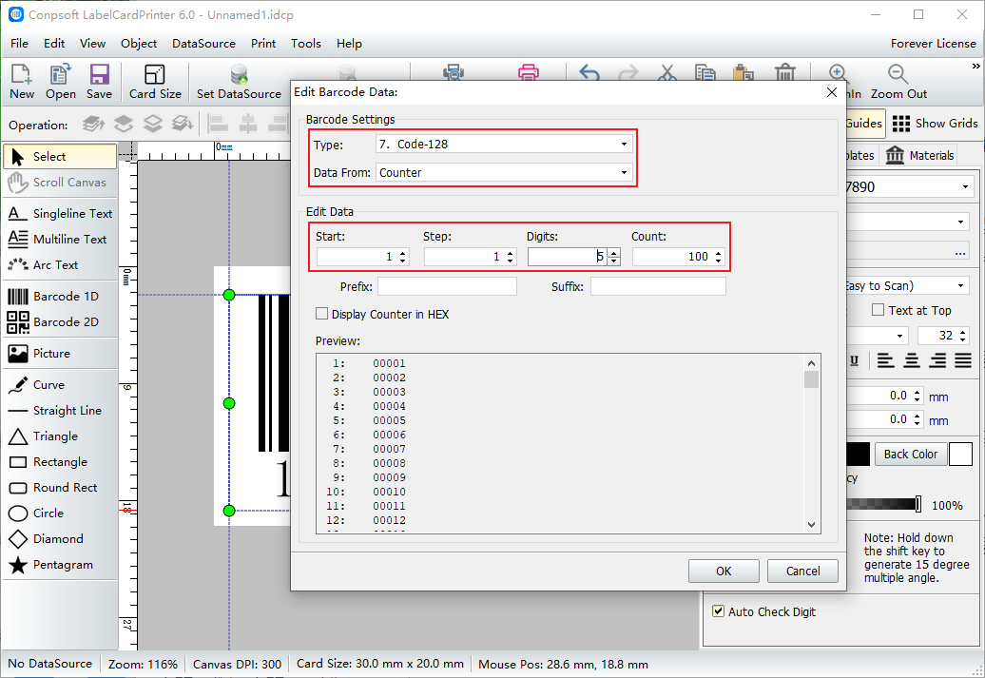Uncheck the Auto Check Digit checkbox
The image size is (985, 678).
click(x=718, y=610)
